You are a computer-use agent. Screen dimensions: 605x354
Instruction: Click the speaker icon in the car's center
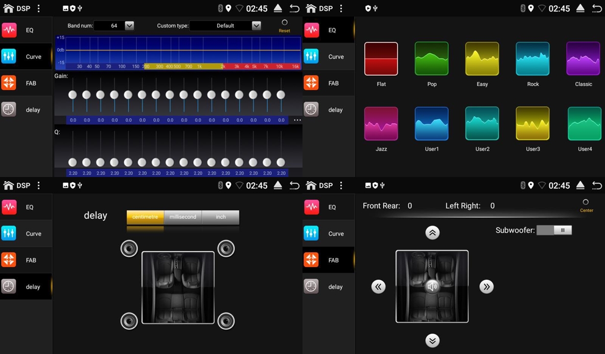tap(432, 286)
